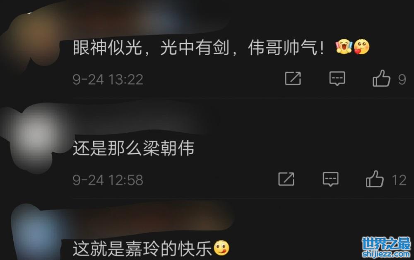Open the comment text 这就是嘉玲的快乐
414x260 pixels.
142,249
